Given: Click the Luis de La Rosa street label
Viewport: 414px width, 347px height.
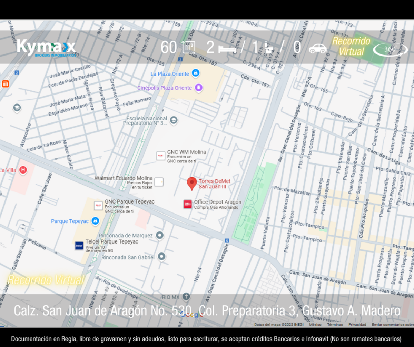Looking at the screenshot, I should click(x=43, y=146).
